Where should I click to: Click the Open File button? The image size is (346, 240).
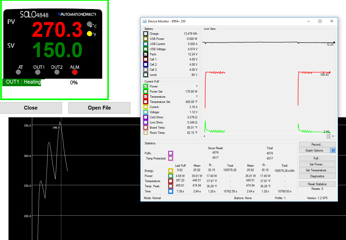[99, 108]
